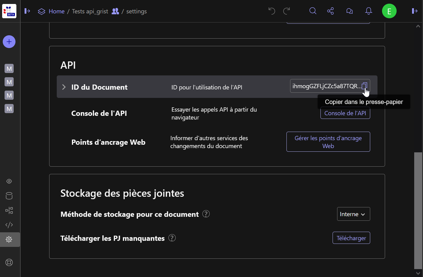
Task: Open help for Méthode de stockage
Action: (x=206, y=214)
